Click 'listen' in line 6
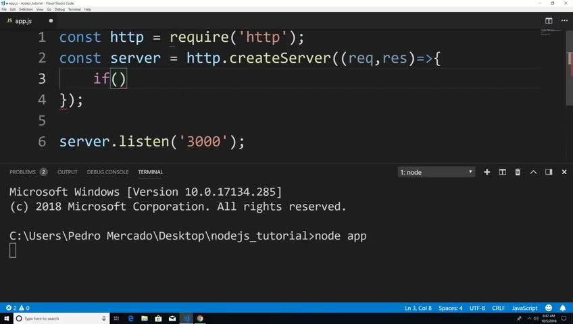573x324 pixels. click(144, 142)
